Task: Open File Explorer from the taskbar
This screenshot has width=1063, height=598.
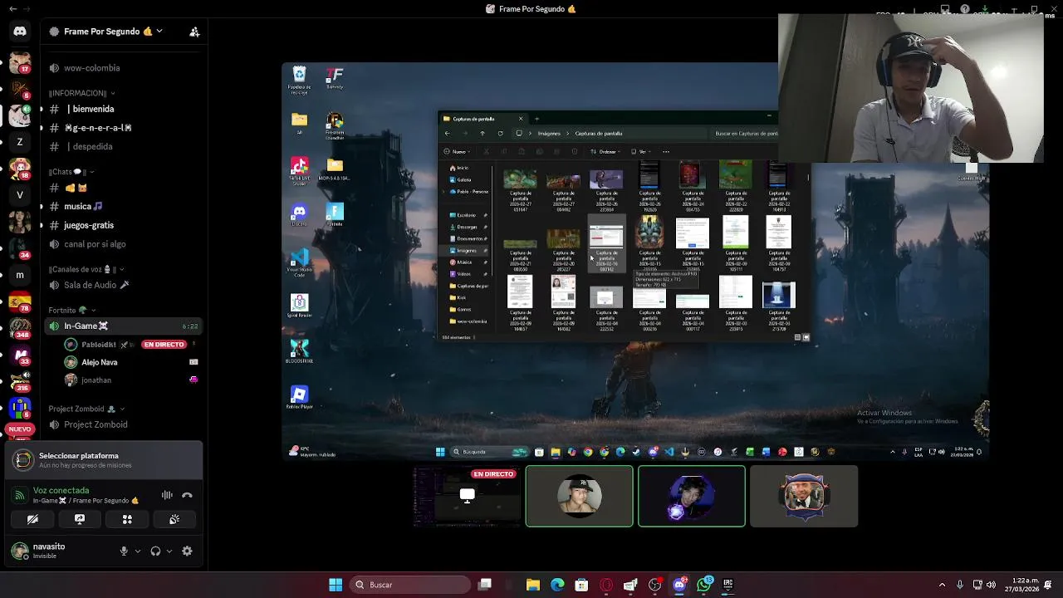Action: coord(533,585)
